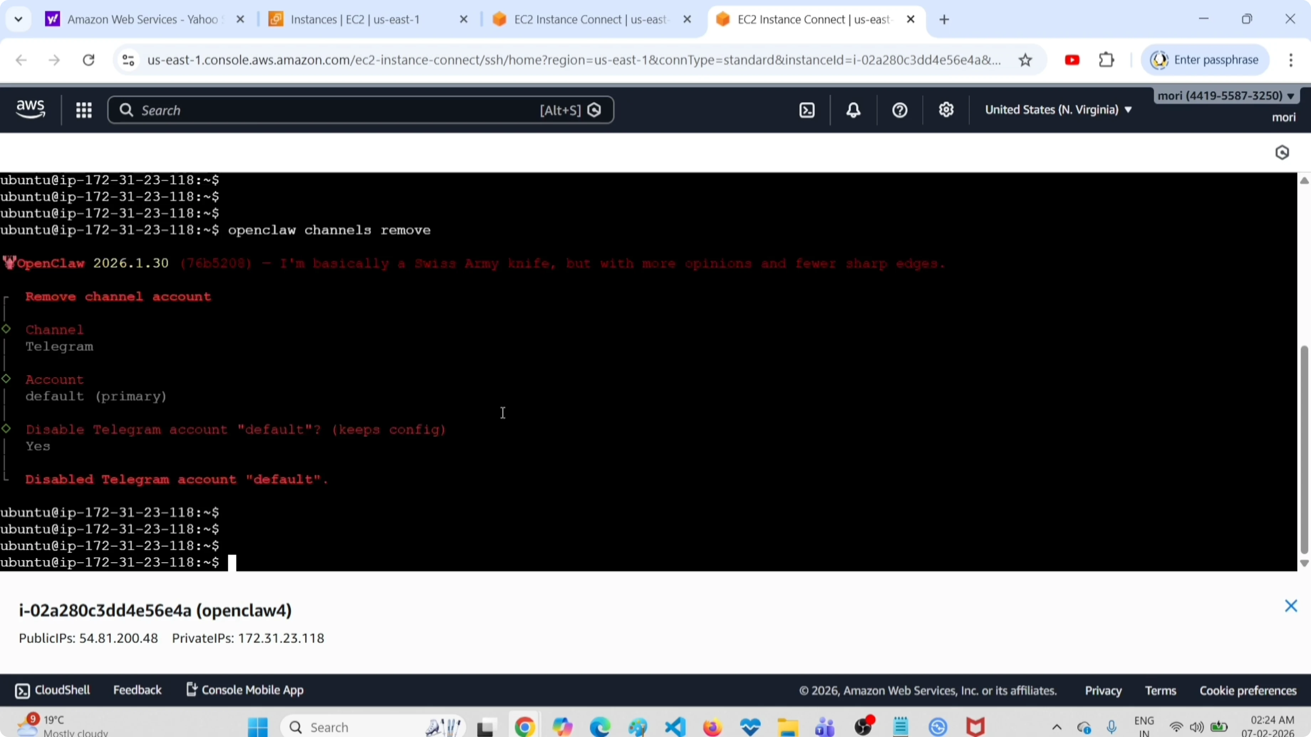
Task: Open CloudShell icon in top navbar
Action: pos(807,110)
